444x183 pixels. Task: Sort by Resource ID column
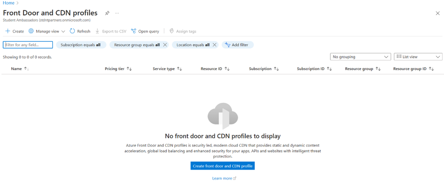[215, 69]
